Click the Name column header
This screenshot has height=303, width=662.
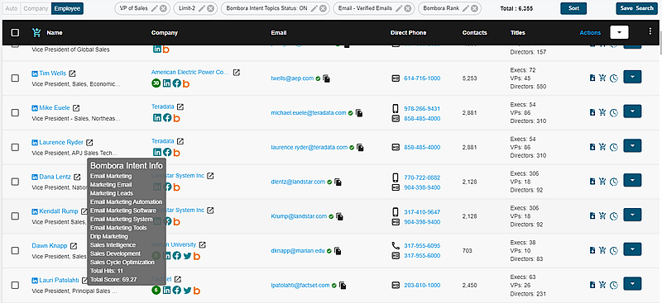click(x=55, y=32)
